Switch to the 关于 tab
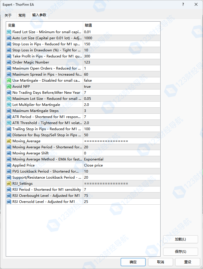Screen dimensions: 203x269 pos(8,15)
